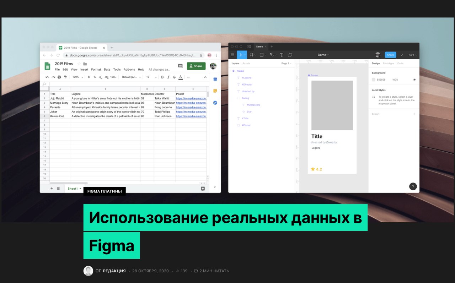
Task: Click the Present play icon in Figma
Action: [402, 55]
